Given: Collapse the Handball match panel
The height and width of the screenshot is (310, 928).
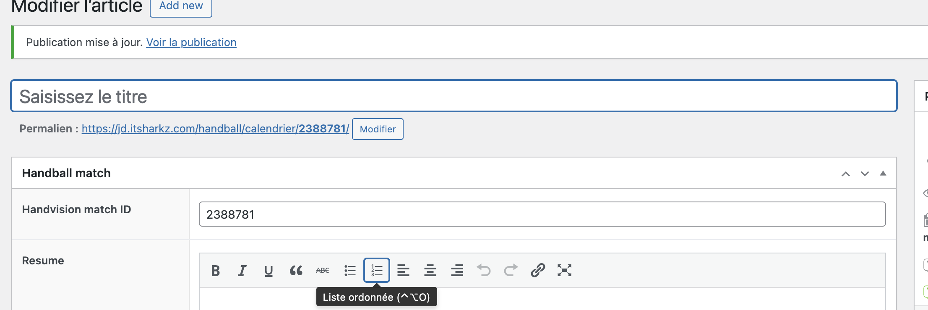Looking at the screenshot, I should pyautogui.click(x=883, y=173).
